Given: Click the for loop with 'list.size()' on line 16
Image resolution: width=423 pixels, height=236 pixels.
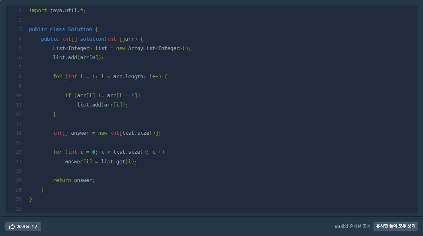Looking at the screenshot, I should [109, 152].
